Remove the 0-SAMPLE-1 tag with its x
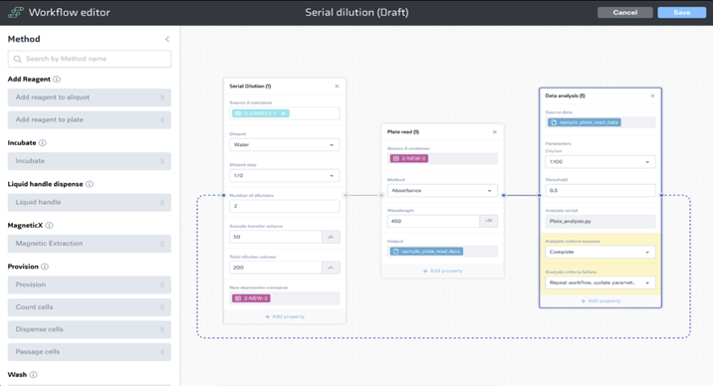This screenshot has width=713, height=386. [x=283, y=113]
